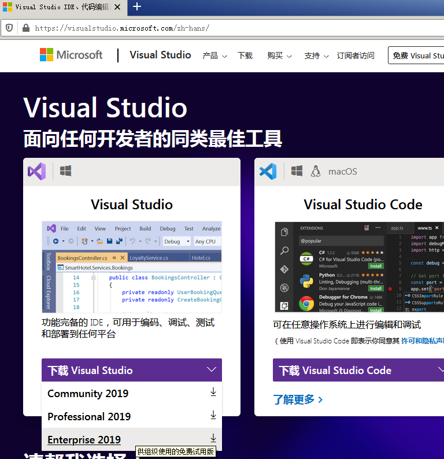The image size is (444, 459).
Task: Select Professional 2019 download option
Action: (x=132, y=416)
